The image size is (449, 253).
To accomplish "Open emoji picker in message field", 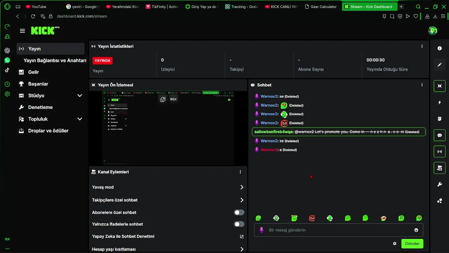I will [x=416, y=230].
